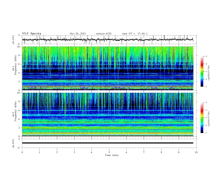Viewport: 221px width, 171px height.
Task: Click the date "Oct. 26, 2021"
Action: (x=78, y=34)
